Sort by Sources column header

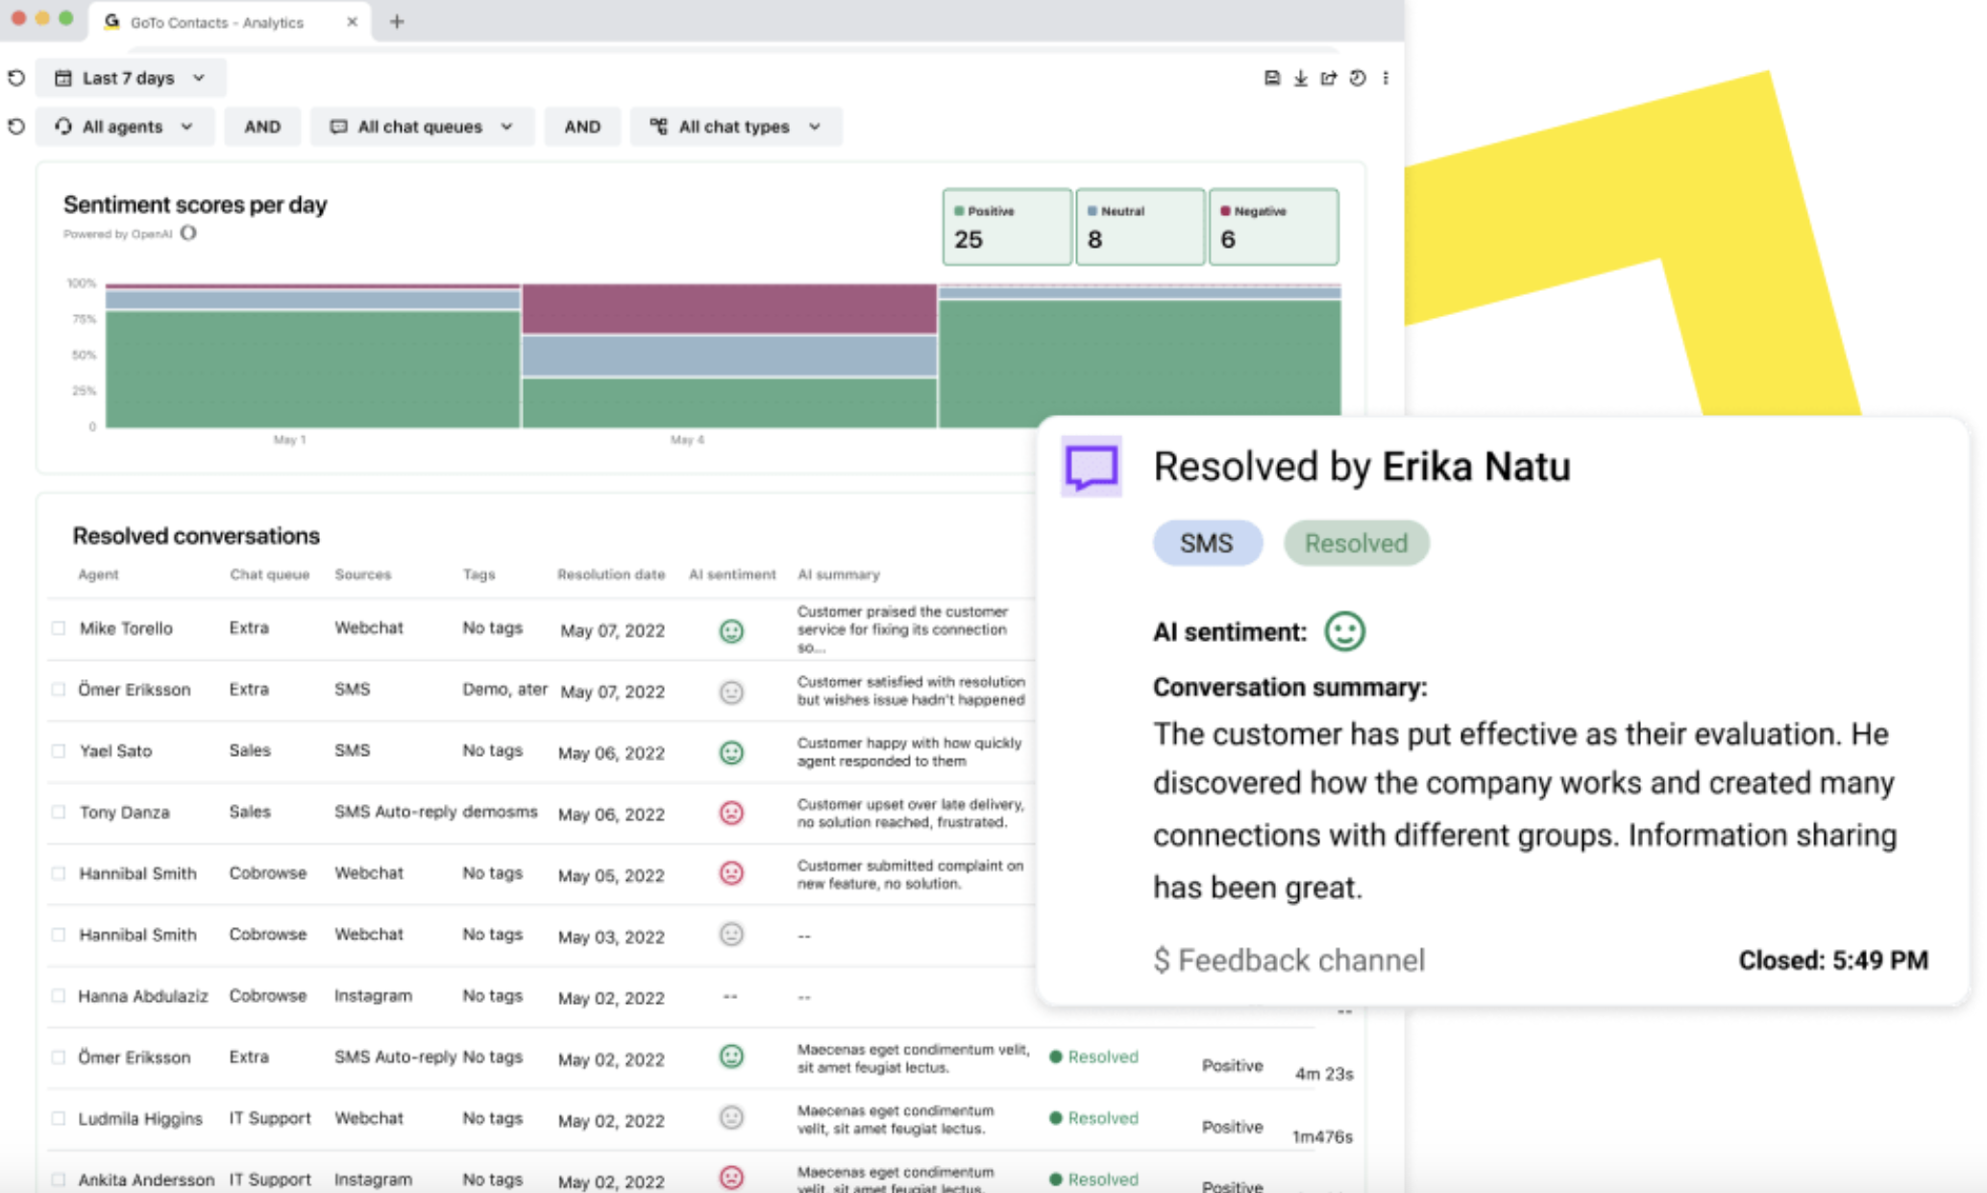(x=362, y=574)
